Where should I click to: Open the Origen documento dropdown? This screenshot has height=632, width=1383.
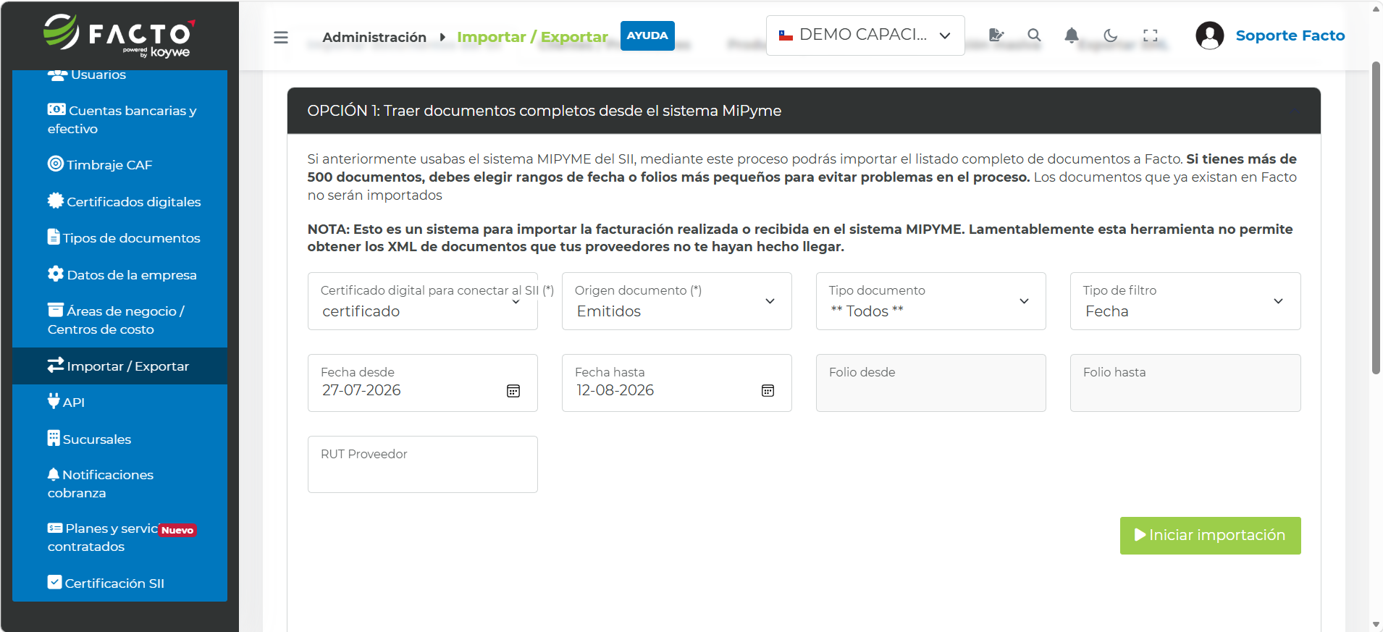(677, 301)
